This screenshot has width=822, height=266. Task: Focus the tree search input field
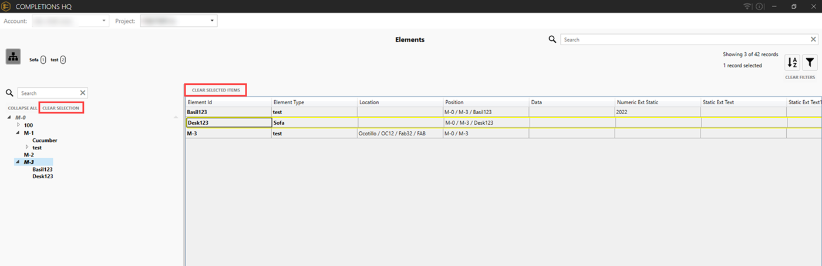48,93
